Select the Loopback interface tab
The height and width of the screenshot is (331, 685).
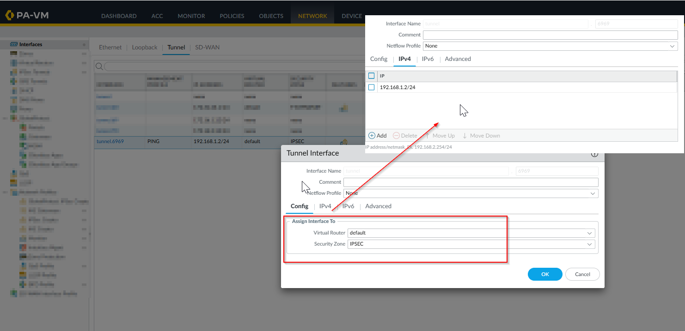click(145, 47)
